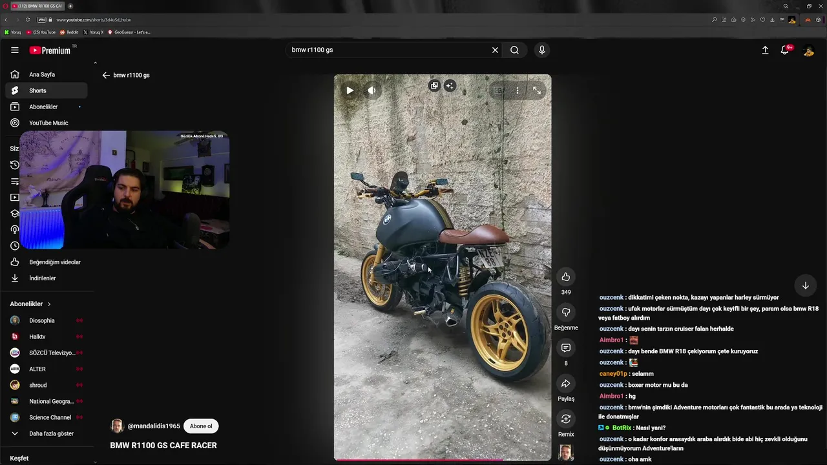Viewport: 827px width, 465px height.
Task: Open the upload/create button
Action: [765, 50]
